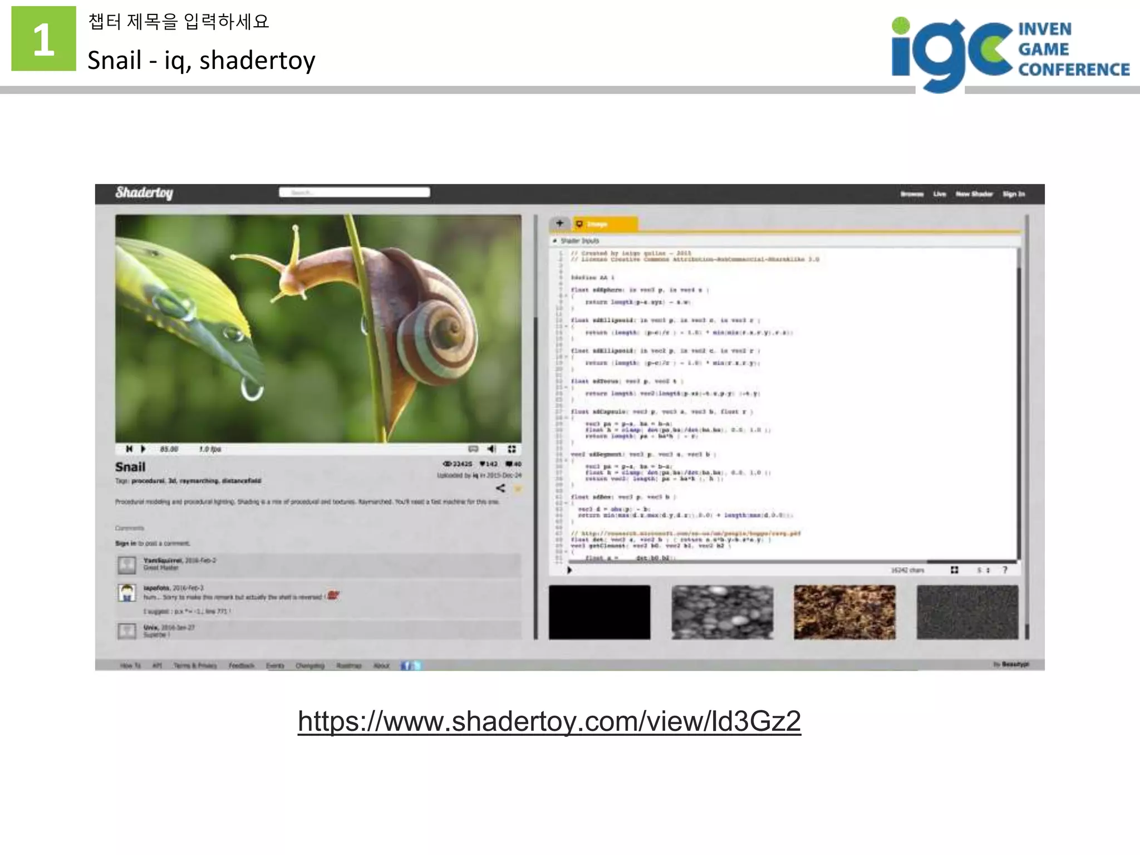Screen dimensions: 1140x855
Task: Collapse the code fold at line 8
Action: 566,296
